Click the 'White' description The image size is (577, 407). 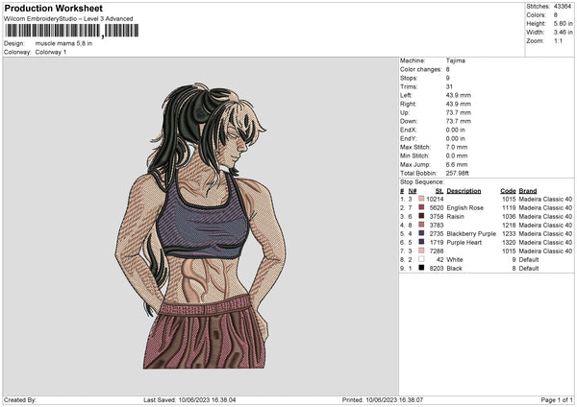[455, 260]
